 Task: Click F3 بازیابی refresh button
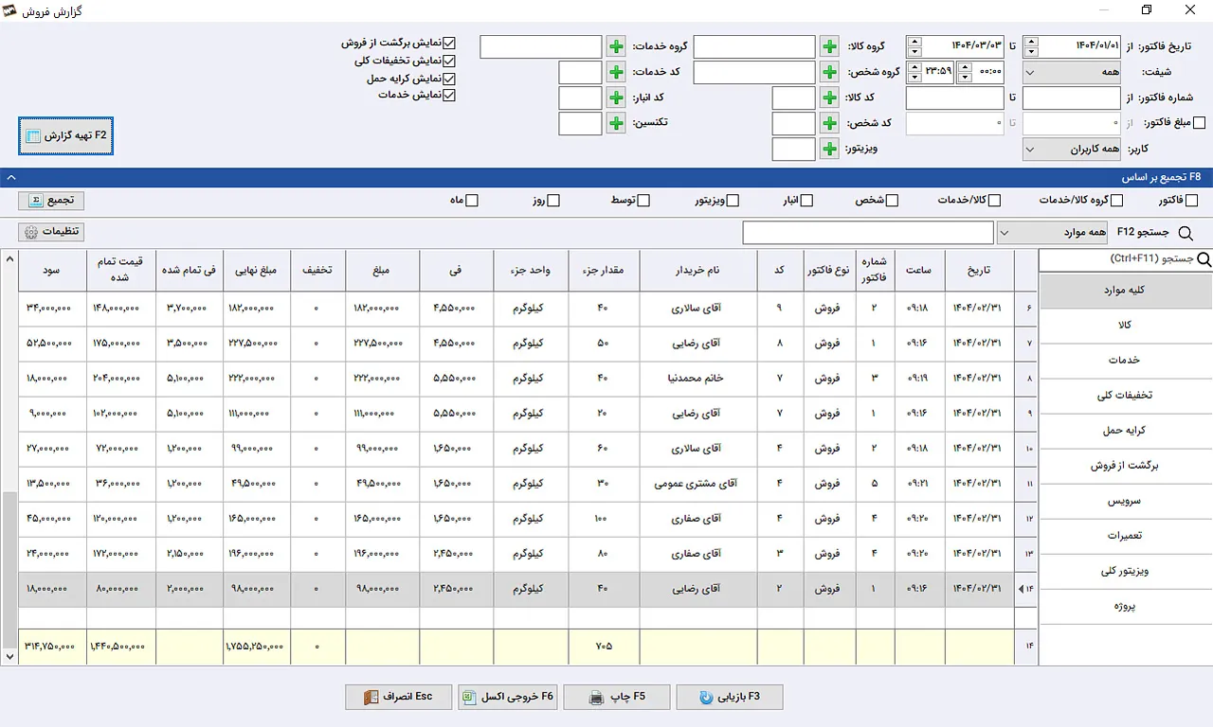pyautogui.click(x=730, y=697)
